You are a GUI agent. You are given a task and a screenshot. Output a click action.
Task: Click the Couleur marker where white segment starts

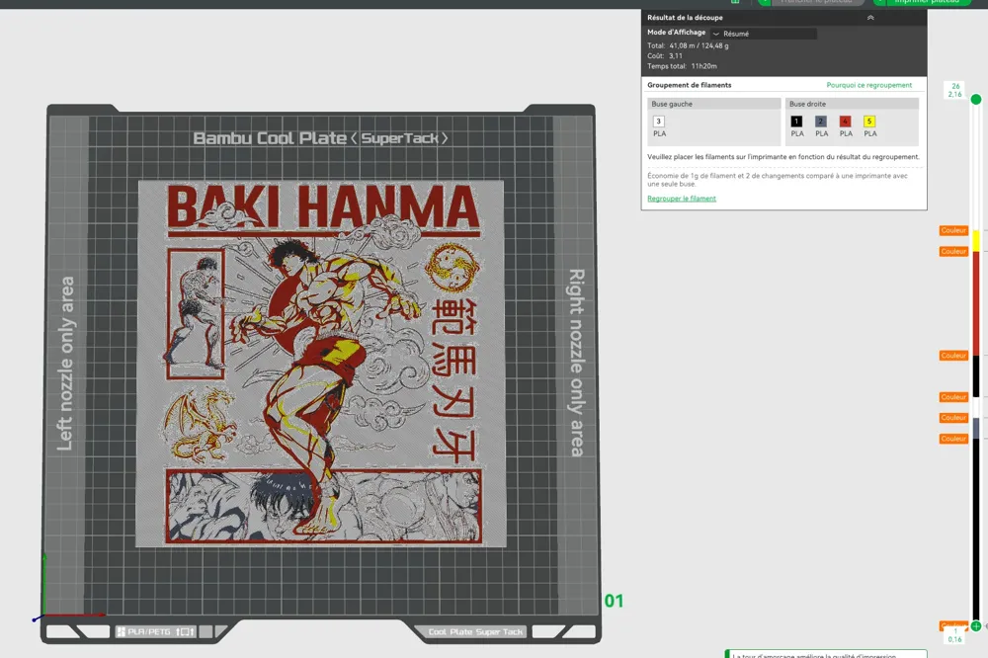(953, 397)
